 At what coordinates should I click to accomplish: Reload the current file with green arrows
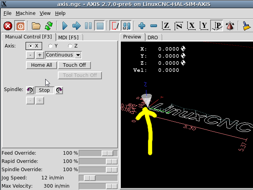(x=49, y=26)
